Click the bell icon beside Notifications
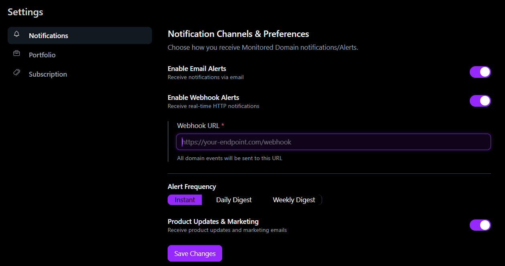Viewport: 505px width, 266px height. [x=16, y=35]
